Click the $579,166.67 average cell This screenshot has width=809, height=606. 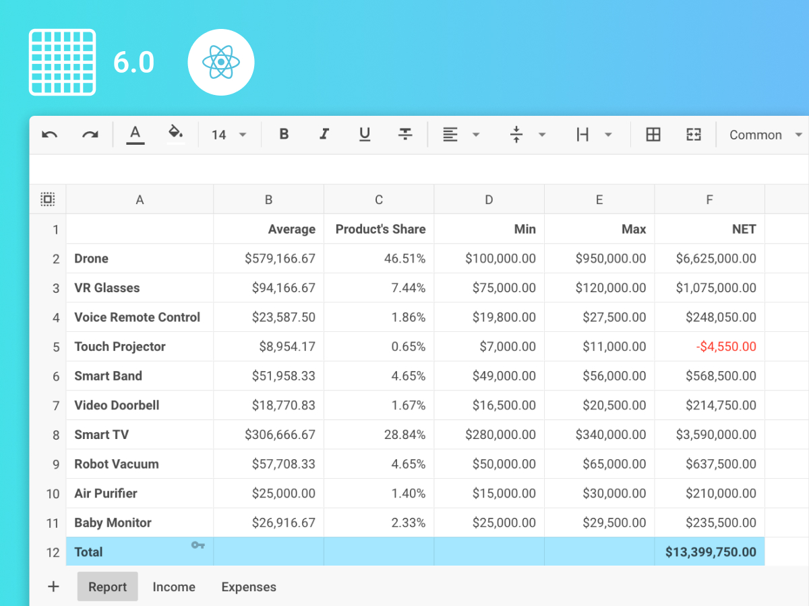click(269, 259)
